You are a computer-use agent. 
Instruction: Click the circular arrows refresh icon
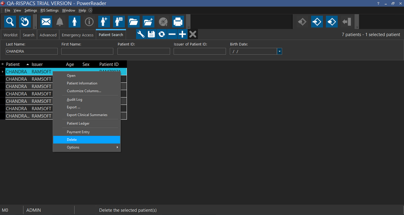click(x=161, y=34)
